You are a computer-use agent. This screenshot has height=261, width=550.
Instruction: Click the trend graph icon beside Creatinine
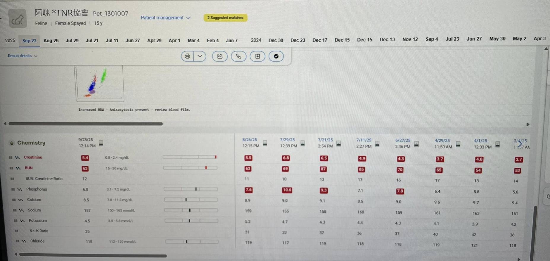(x=17, y=157)
